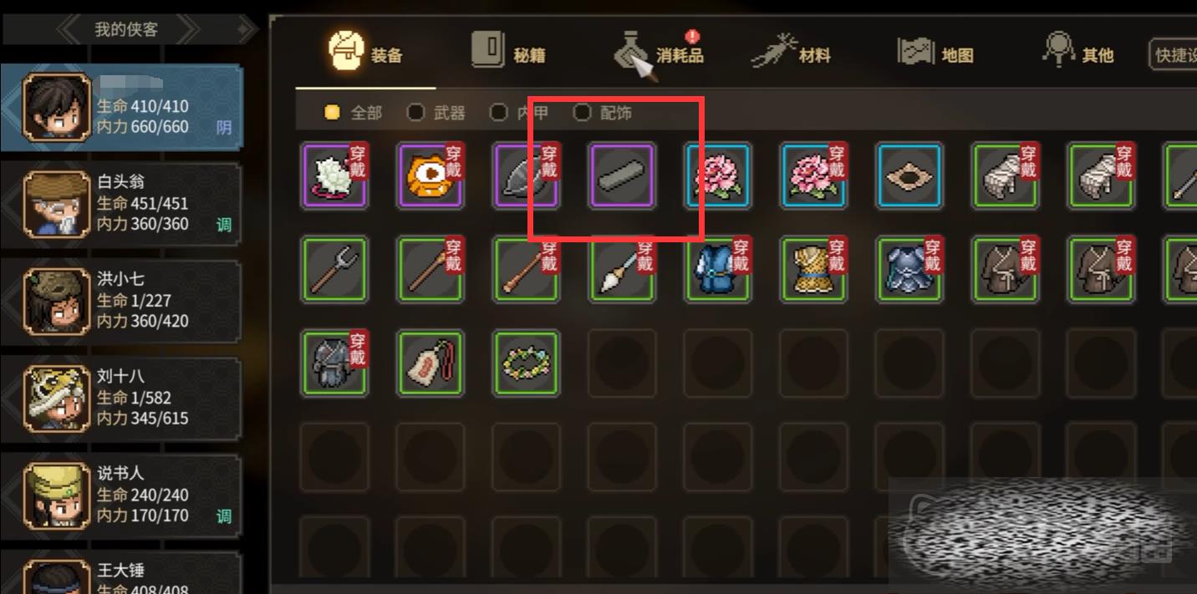Select the white fan item in purple frame
The image size is (1197, 594).
coord(334,175)
